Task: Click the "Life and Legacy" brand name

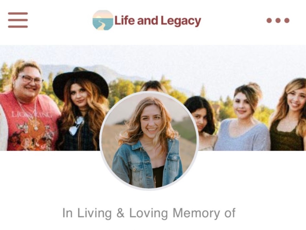Action: [158, 21]
